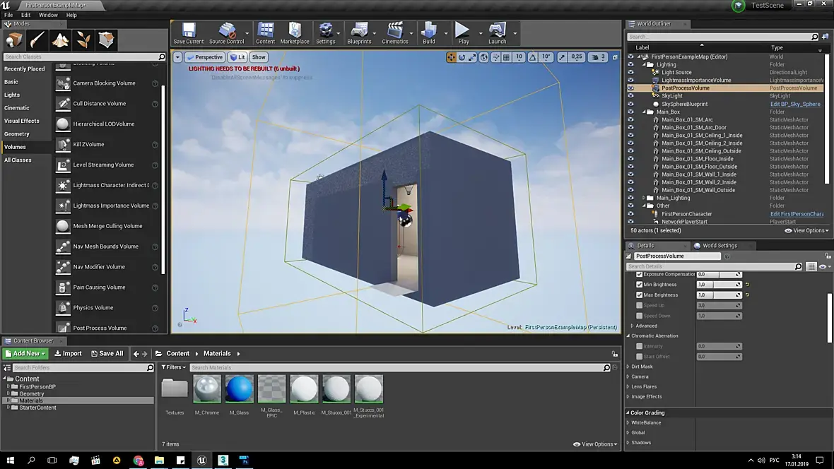Click the Add New button
The height and width of the screenshot is (469, 834).
25,353
